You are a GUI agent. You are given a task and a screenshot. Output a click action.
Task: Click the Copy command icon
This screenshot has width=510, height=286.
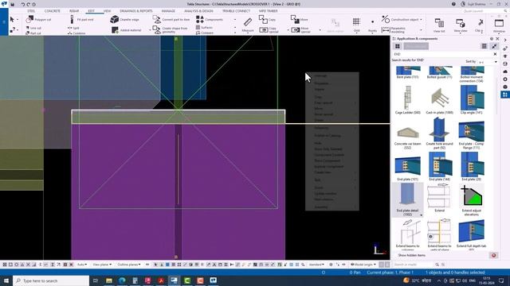tap(264, 19)
